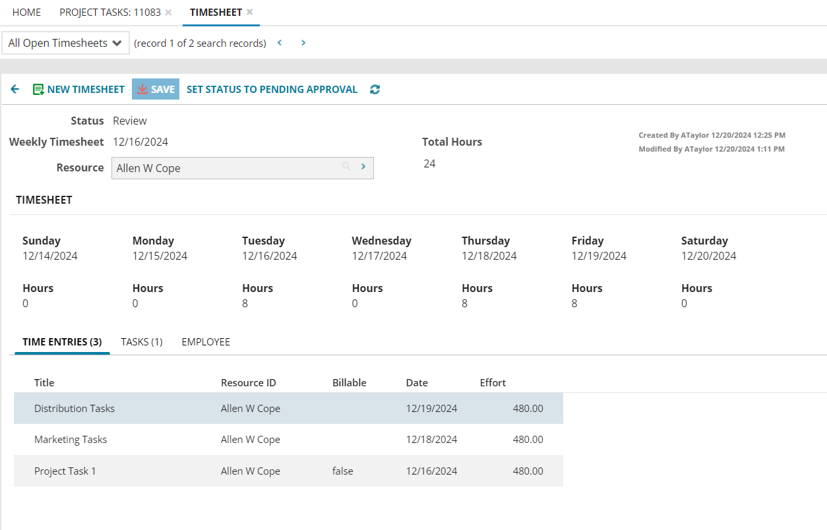Close the Timesheet tab
The height and width of the screenshot is (530, 827).
click(249, 11)
